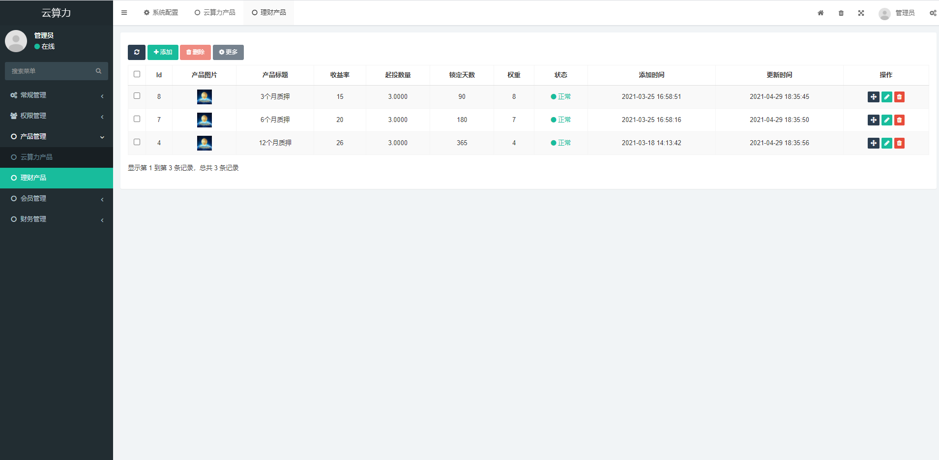Switch to the 云算力产品 tab
This screenshot has height=460, width=939.
tap(215, 12)
